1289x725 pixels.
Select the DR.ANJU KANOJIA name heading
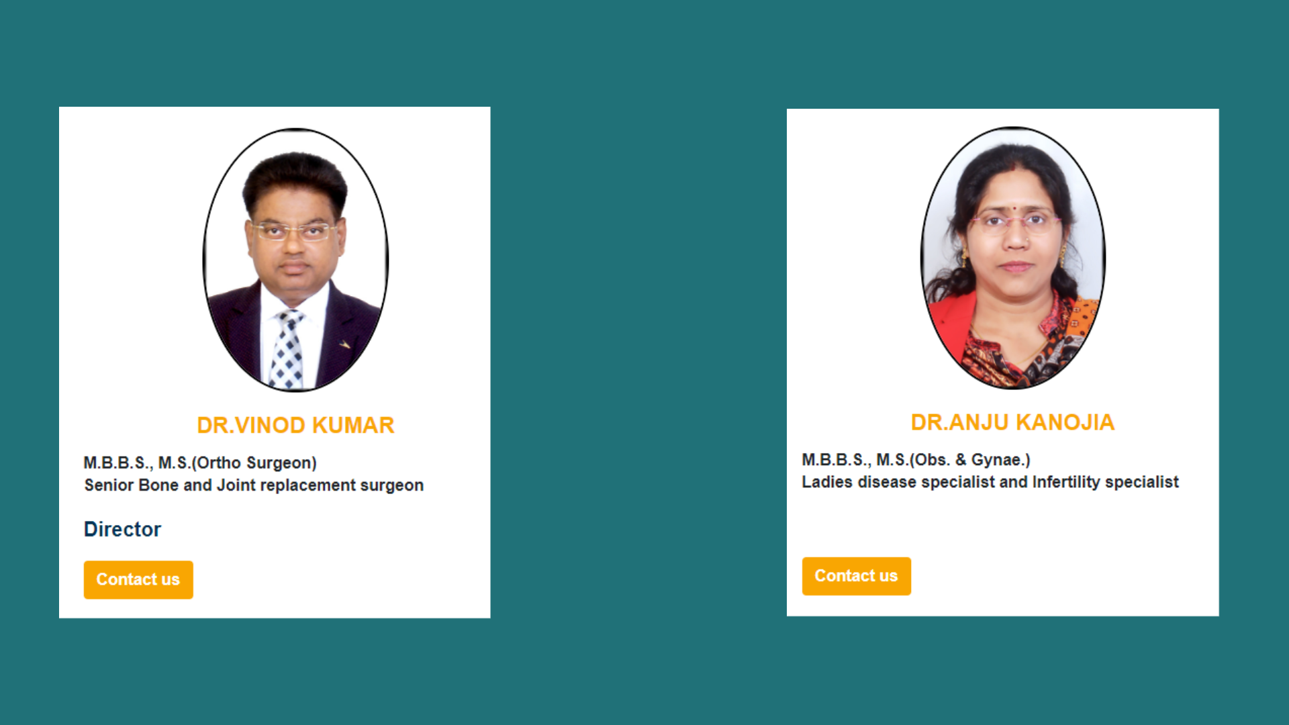1012,422
